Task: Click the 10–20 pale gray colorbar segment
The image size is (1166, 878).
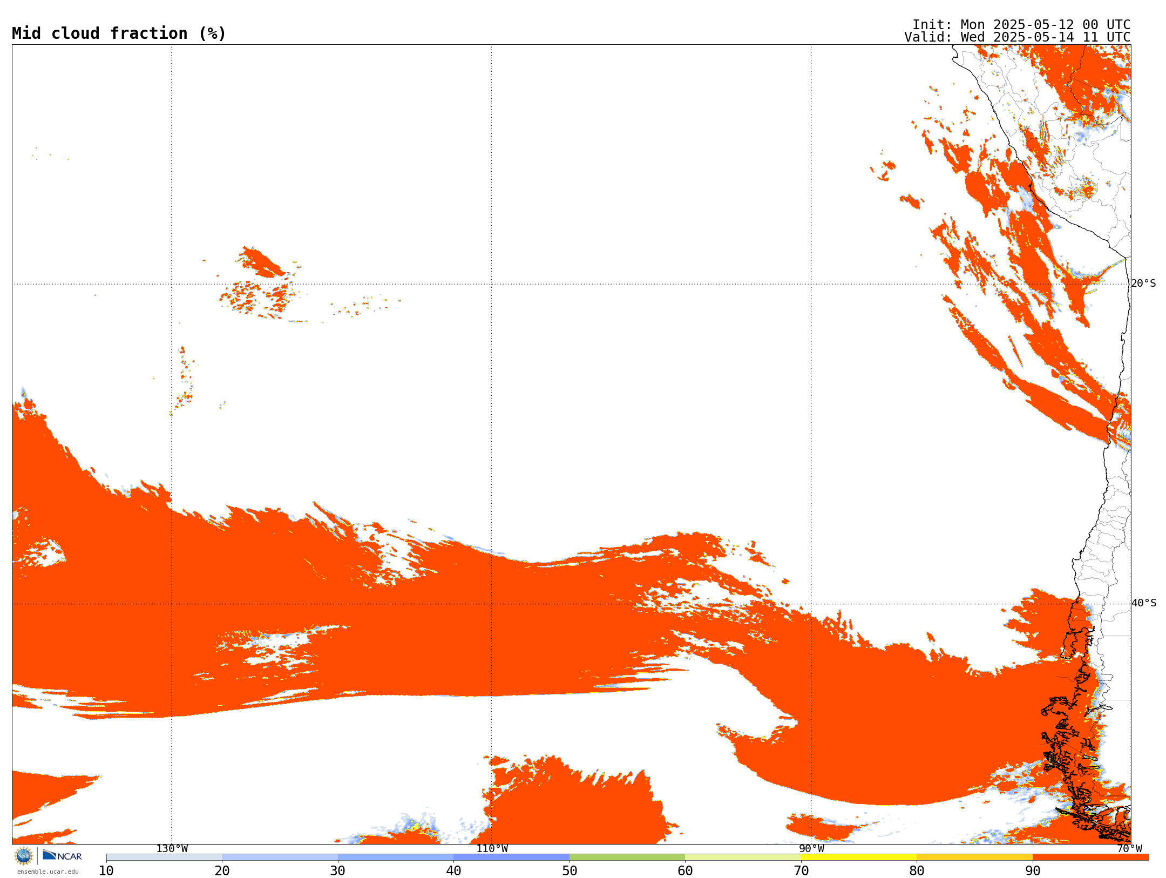Action: tap(164, 857)
